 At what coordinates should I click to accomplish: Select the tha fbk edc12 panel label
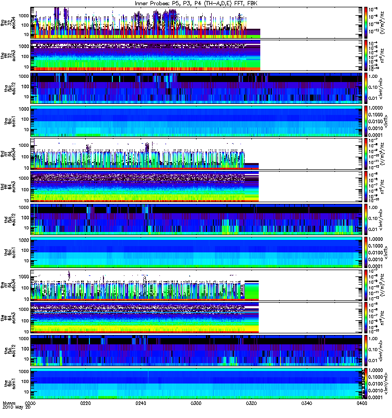(10, 88)
